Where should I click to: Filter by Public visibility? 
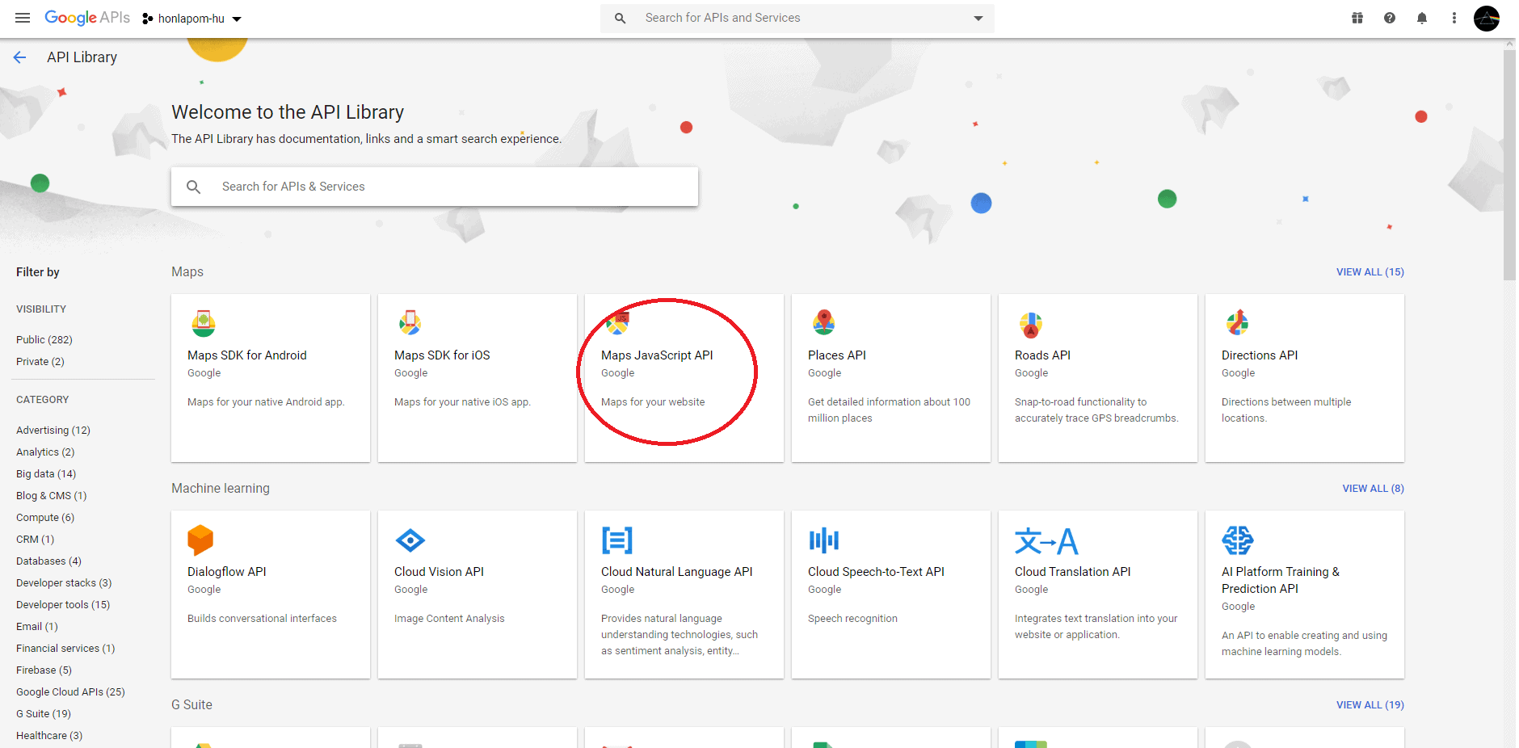pyautogui.click(x=44, y=339)
